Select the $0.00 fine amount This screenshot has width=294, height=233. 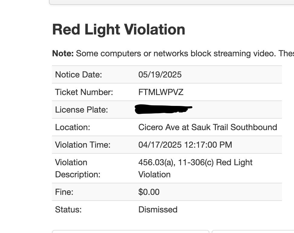(x=149, y=192)
